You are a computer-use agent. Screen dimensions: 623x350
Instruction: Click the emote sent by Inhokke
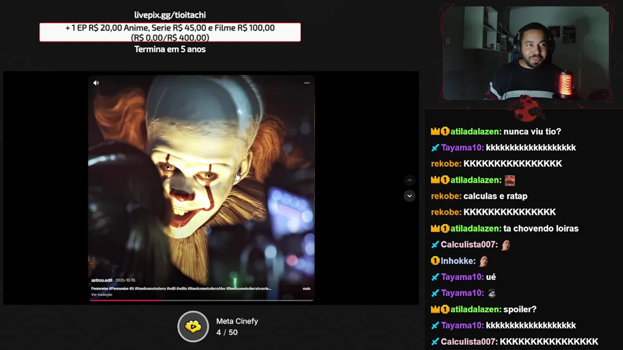[x=483, y=261]
